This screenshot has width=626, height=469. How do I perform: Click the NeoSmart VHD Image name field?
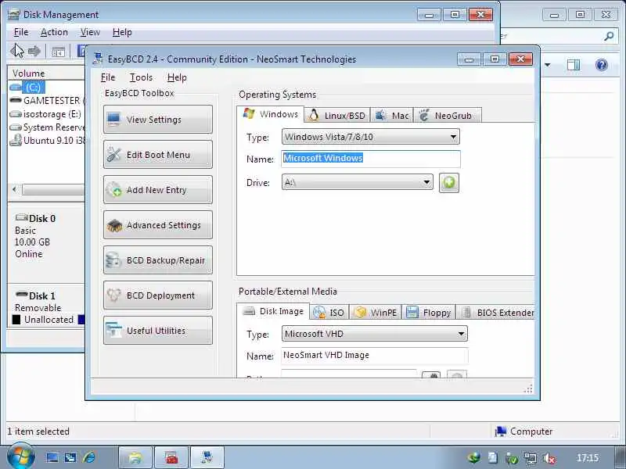[375, 355]
